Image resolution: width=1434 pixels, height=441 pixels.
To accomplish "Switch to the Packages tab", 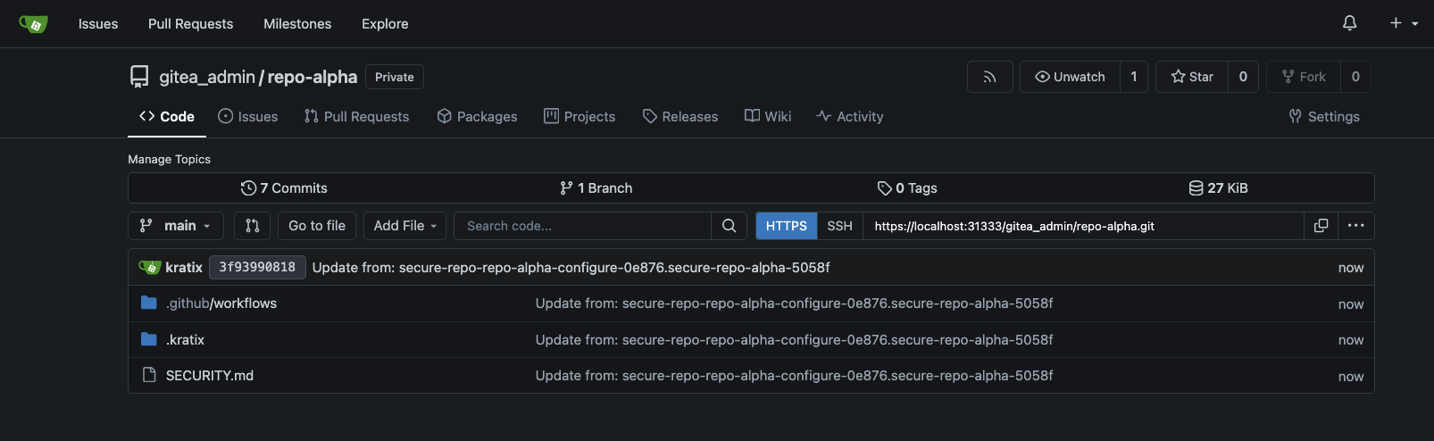I will [477, 116].
